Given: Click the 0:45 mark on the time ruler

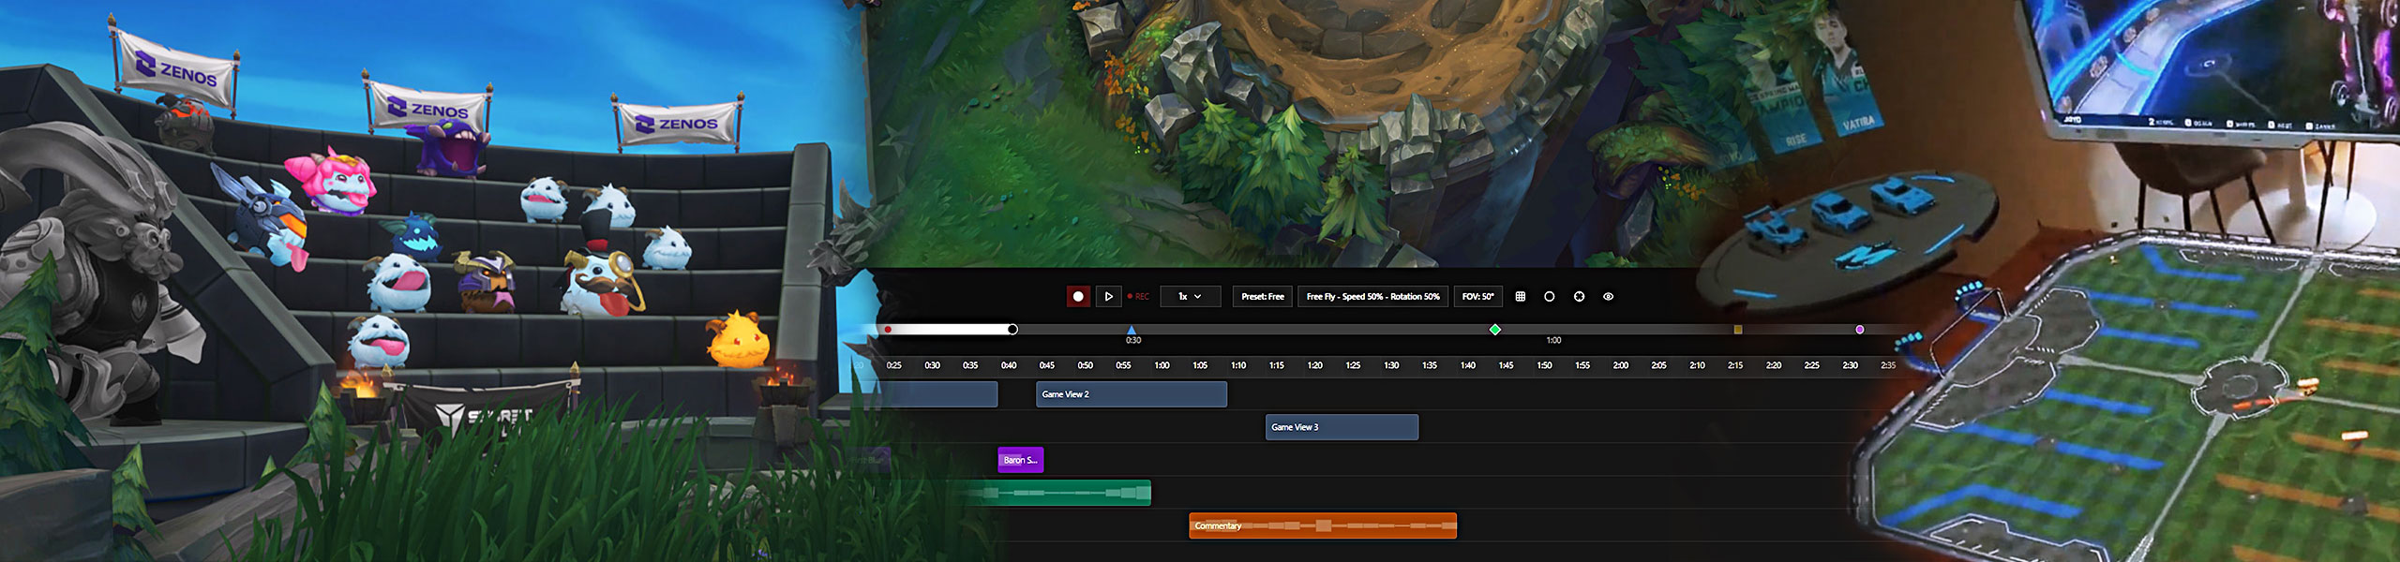Looking at the screenshot, I should tap(1046, 365).
